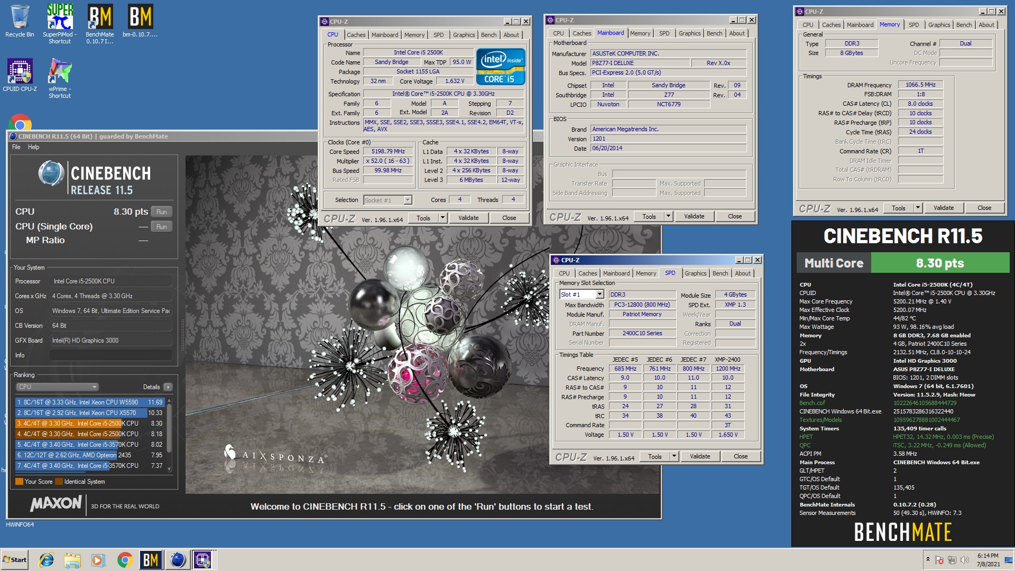Viewport: 1015px width, 571px height.
Task: Open Internet Explorer from the taskbar
Action: [x=47, y=559]
